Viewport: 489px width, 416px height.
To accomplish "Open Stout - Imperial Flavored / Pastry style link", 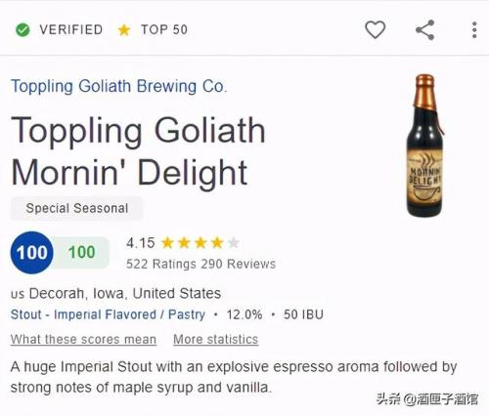I will point(108,314).
